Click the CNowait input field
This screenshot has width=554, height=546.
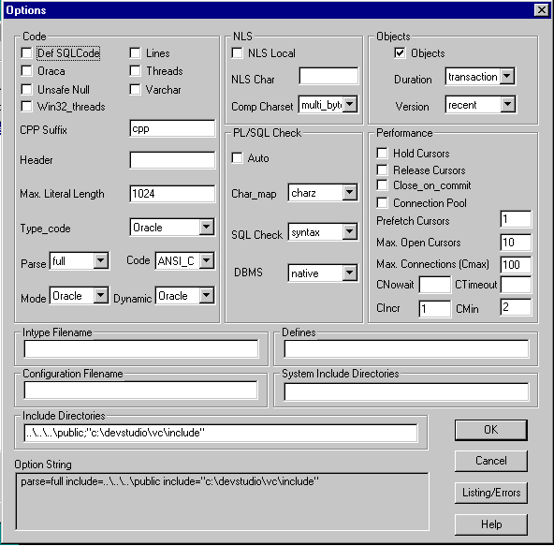pyautogui.click(x=435, y=285)
